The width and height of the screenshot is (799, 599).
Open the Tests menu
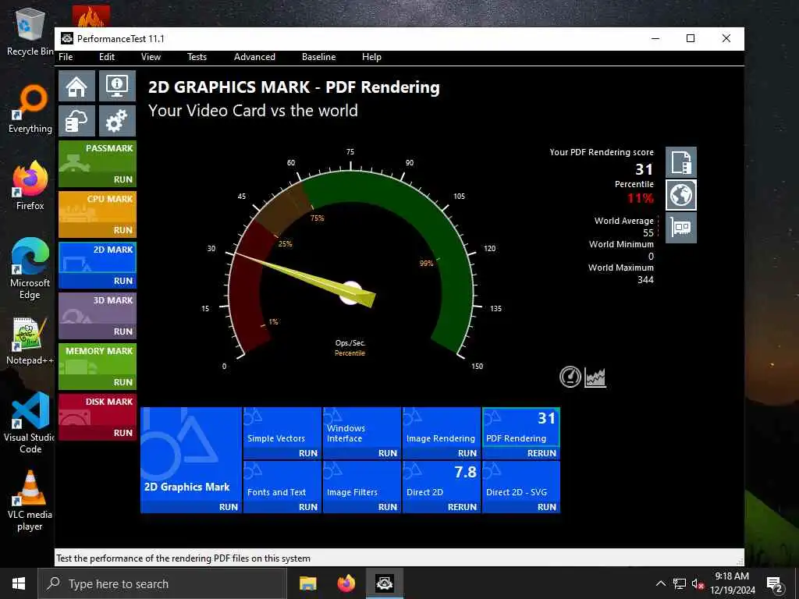click(197, 57)
